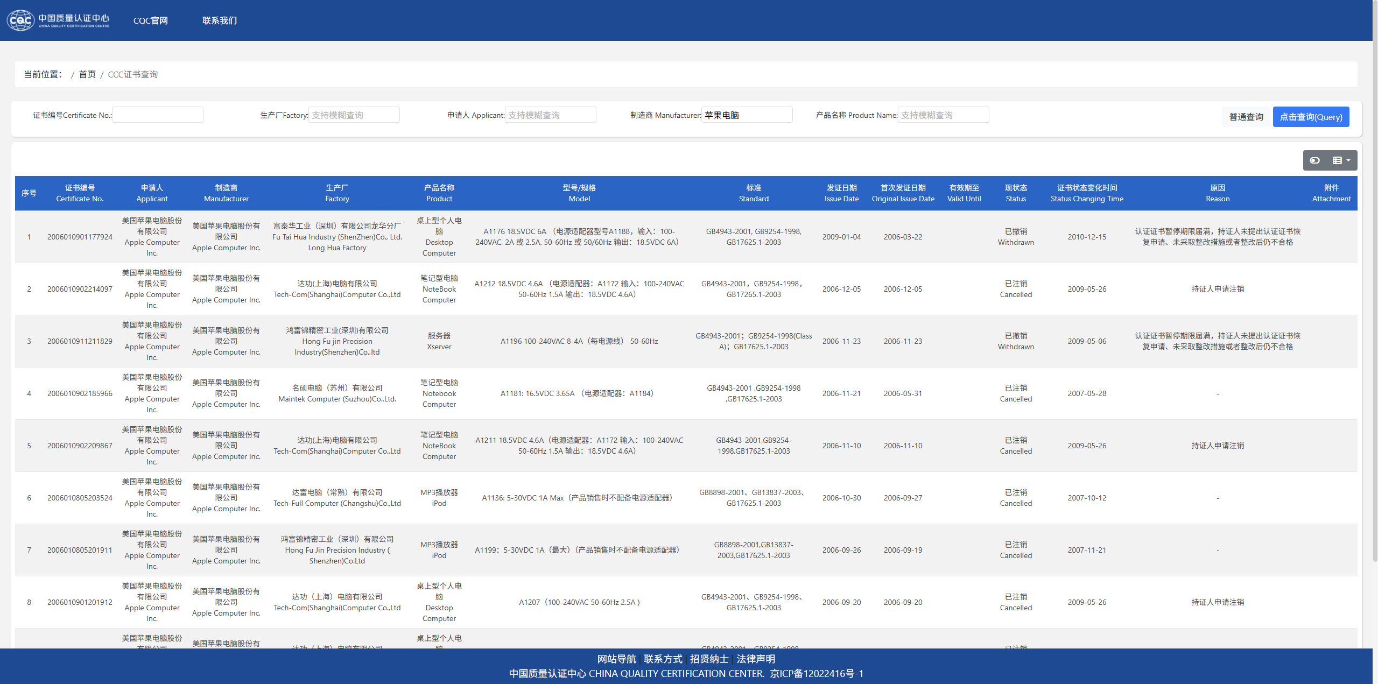Select certificate row 2006010901177924
The image size is (1378, 684).
80,237
